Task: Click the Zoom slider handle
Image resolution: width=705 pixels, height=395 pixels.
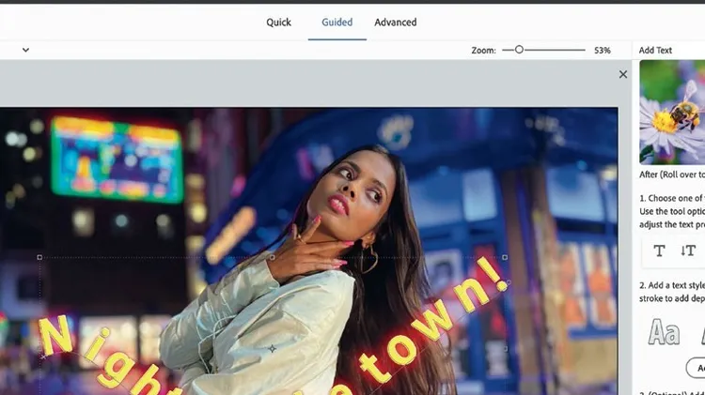Action: pos(519,50)
